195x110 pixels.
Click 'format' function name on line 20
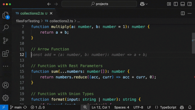pos(58,99)
